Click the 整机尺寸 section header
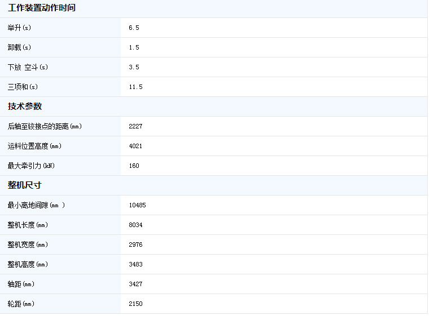 click(x=25, y=185)
